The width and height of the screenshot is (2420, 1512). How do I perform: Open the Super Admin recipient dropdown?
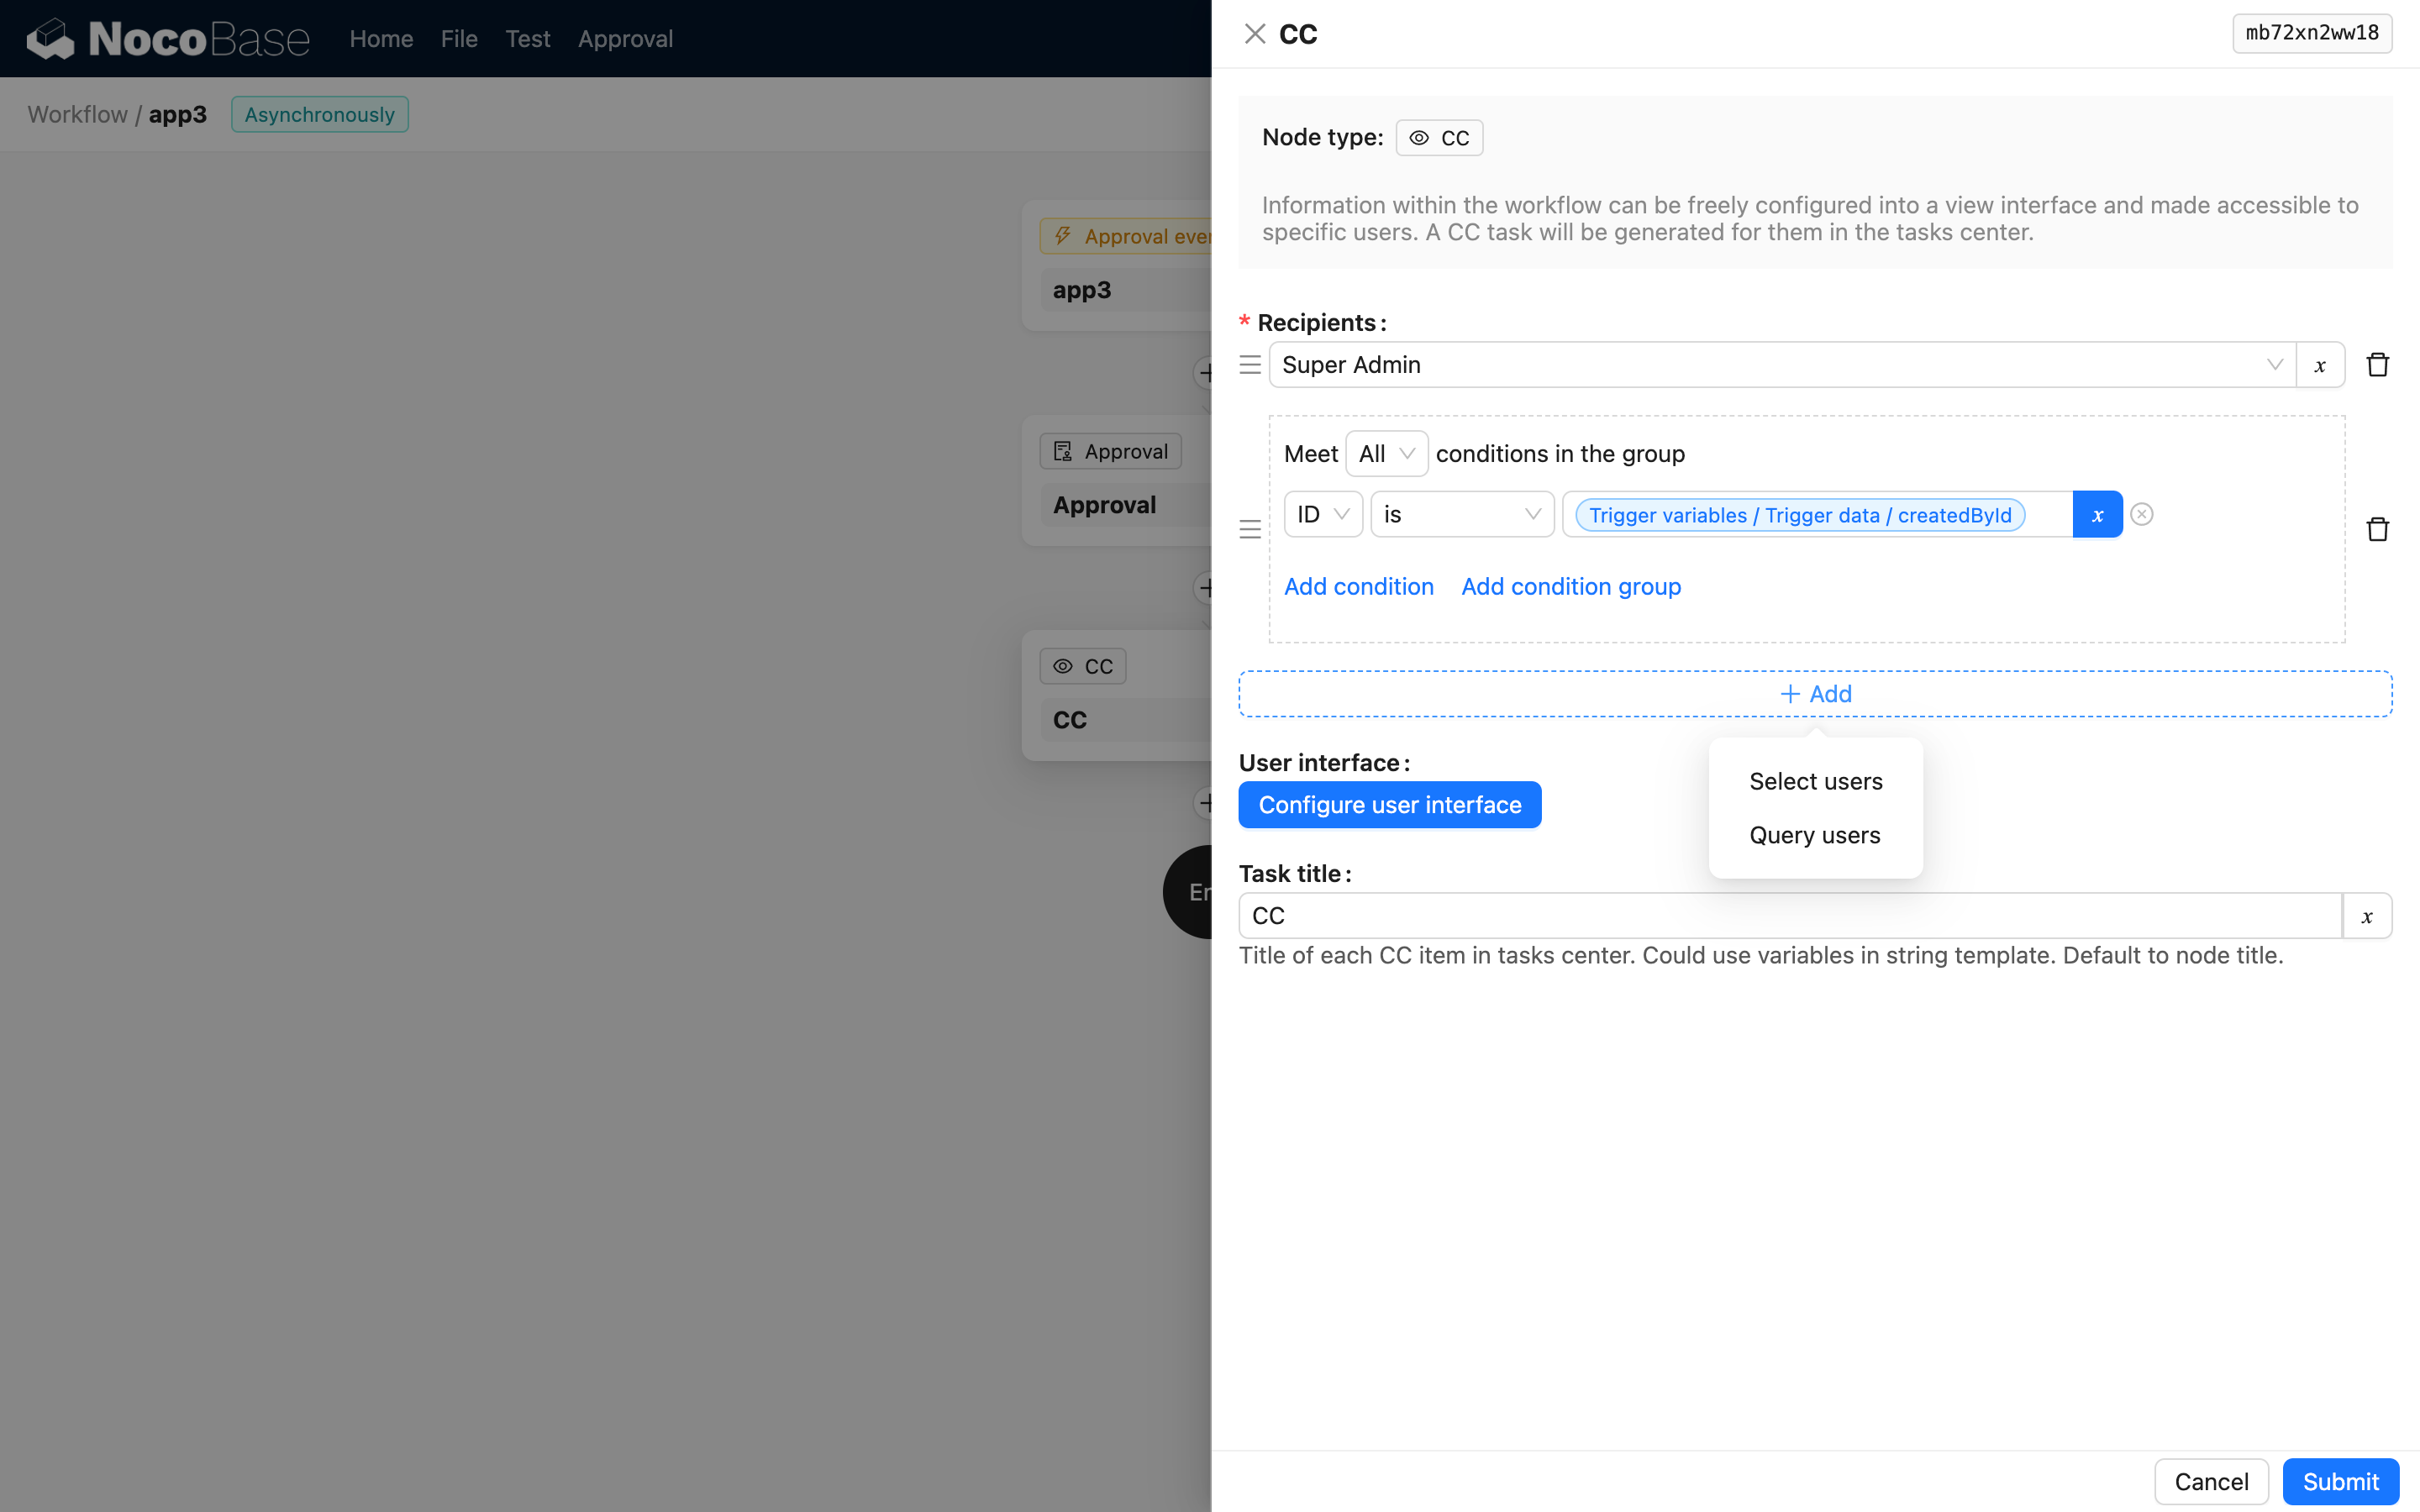tap(1780, 365)
